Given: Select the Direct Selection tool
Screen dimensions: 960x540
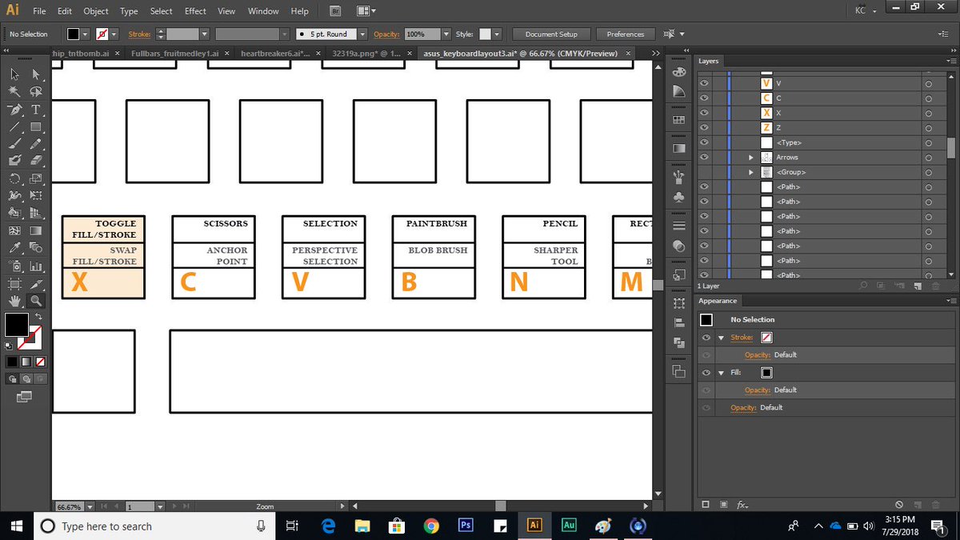Looking at the screenshot, I should tap(36, 74).
